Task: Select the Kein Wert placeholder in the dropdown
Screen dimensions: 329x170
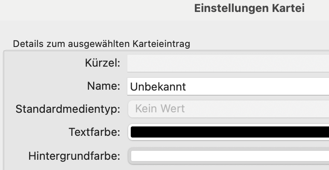Action: [x=160, y=109]
